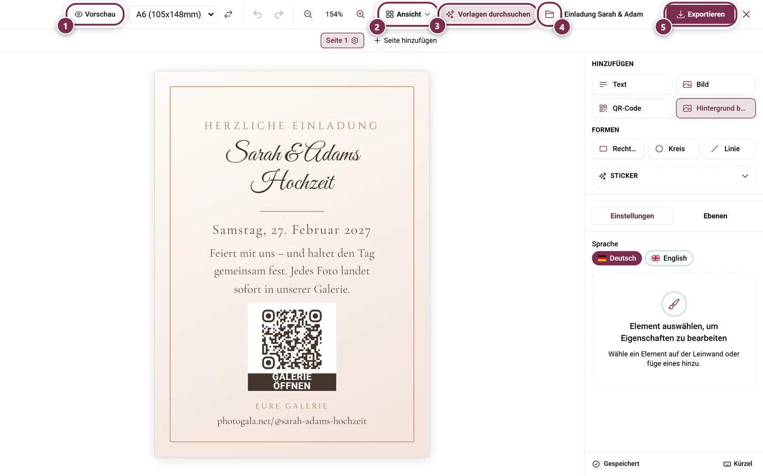Click the Gespeichert saved status

point(616,464)
